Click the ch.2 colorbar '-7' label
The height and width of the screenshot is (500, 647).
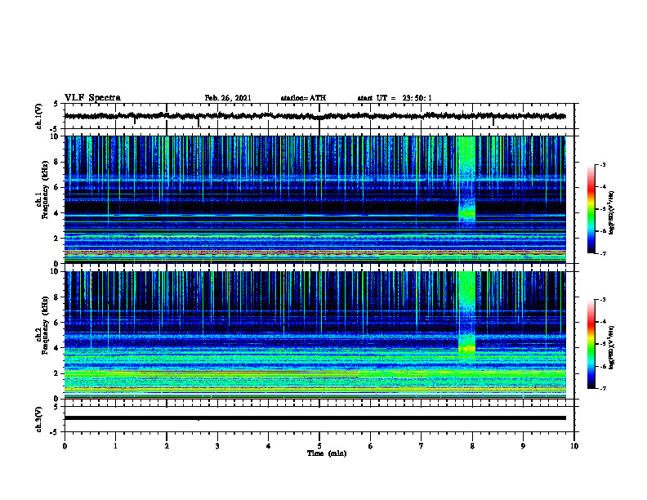click(x=603, y=388)
